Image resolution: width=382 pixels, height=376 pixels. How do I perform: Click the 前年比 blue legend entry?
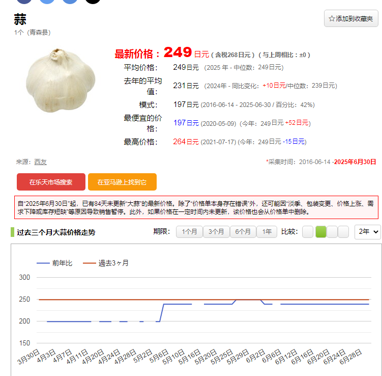point(55,263)
